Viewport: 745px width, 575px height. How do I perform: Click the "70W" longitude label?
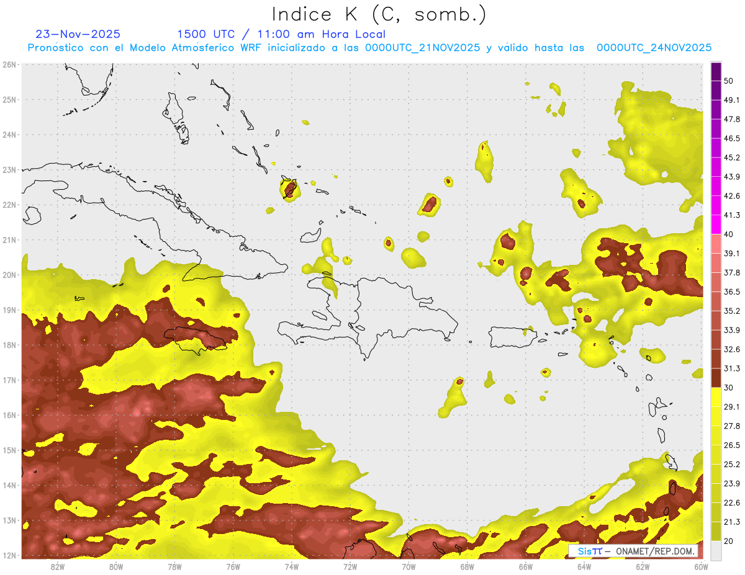[409, 567]
